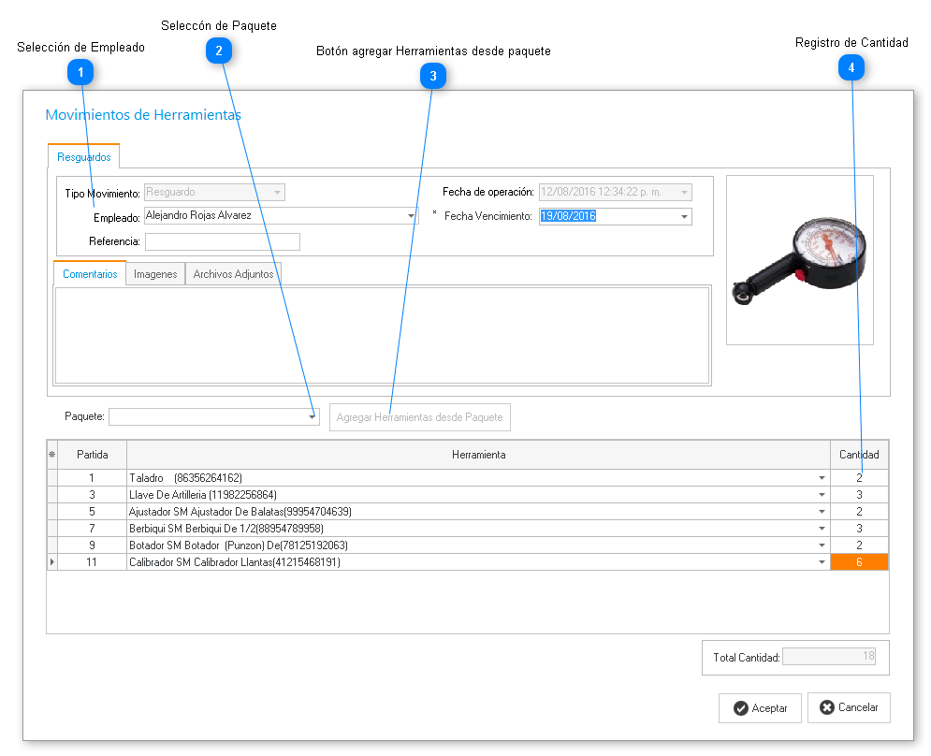This screenshot has height=756, width=931.
Task: Click in the Referencia text field
Action: [222, 241]
